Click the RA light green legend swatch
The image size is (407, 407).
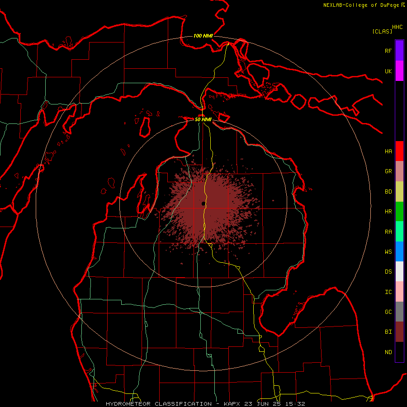click(399, 231)
